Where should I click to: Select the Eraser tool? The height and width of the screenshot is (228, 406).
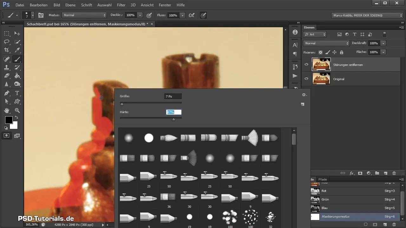coord(7,76)
